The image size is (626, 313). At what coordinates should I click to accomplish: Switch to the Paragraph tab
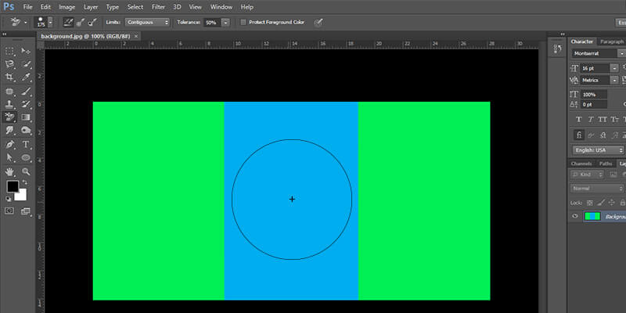pyautogui.click(x=612, y=41)
